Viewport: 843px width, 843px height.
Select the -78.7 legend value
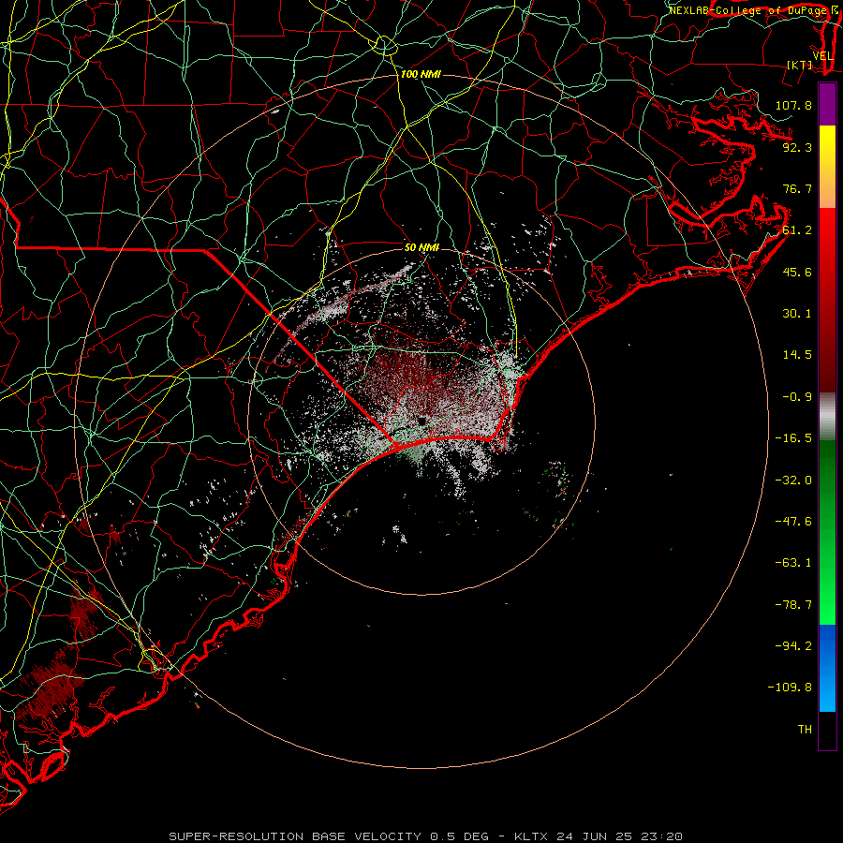(x=793, y=605)
